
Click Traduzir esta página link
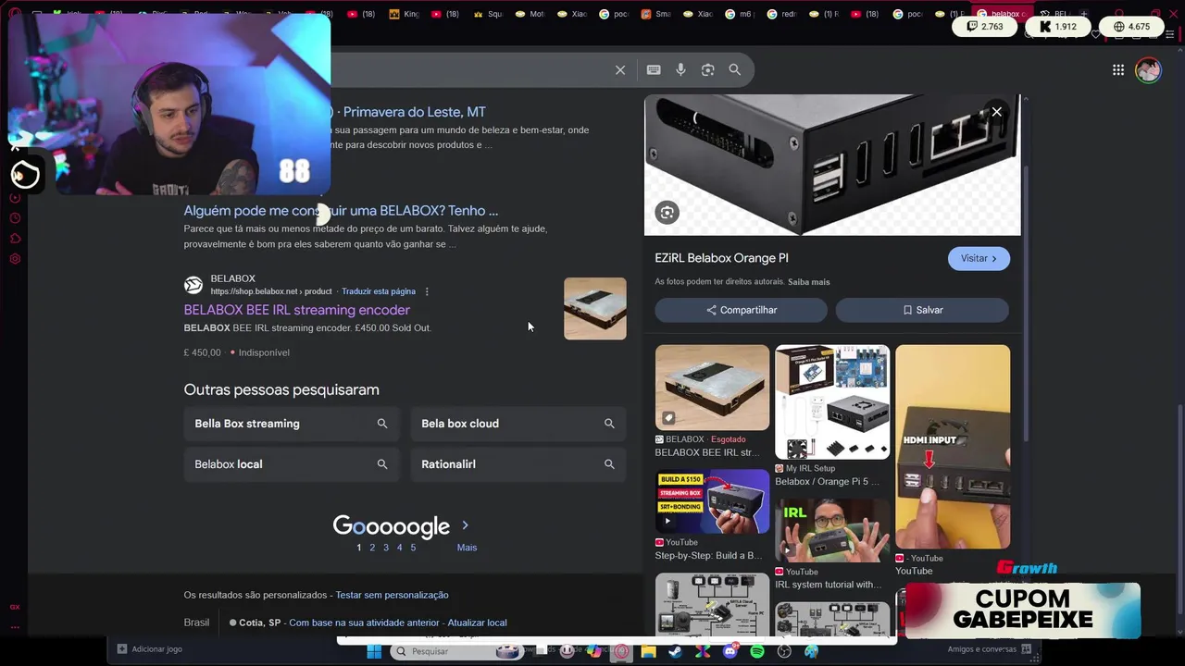(x=379, y=291)
